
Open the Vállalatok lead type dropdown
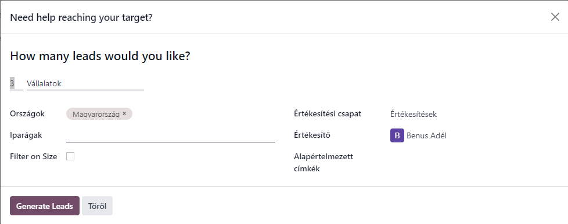pos(85,83)
